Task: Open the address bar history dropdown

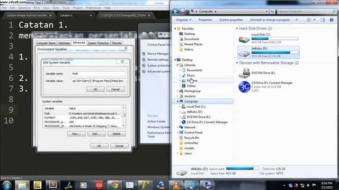Action: 266,12
